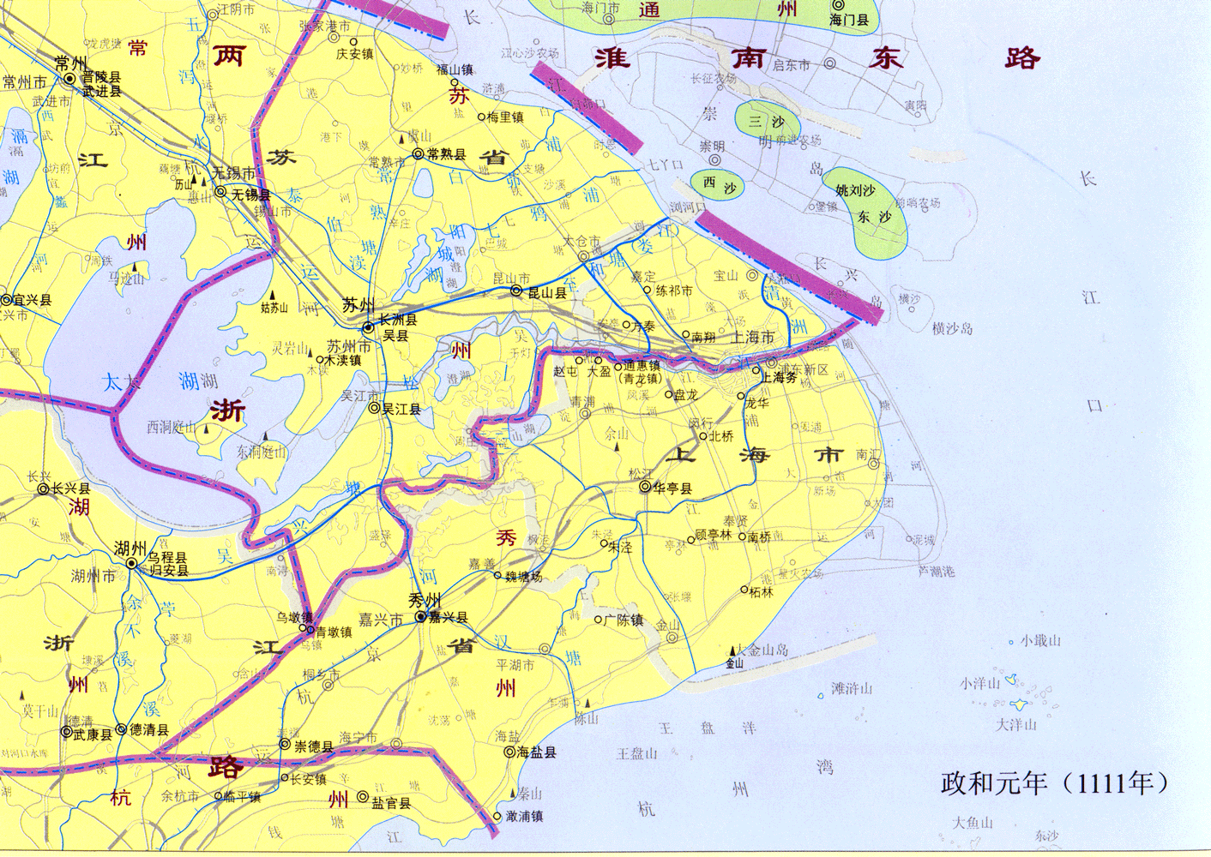Select the '无锡县' county label
Viewport: 1211px width, 857px height.
pos(250,195)
